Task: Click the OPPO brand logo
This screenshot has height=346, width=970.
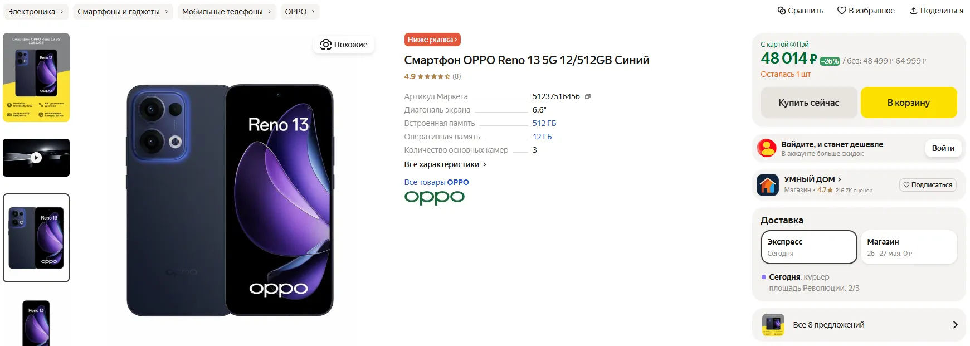Action: click(x=435, y=197)
